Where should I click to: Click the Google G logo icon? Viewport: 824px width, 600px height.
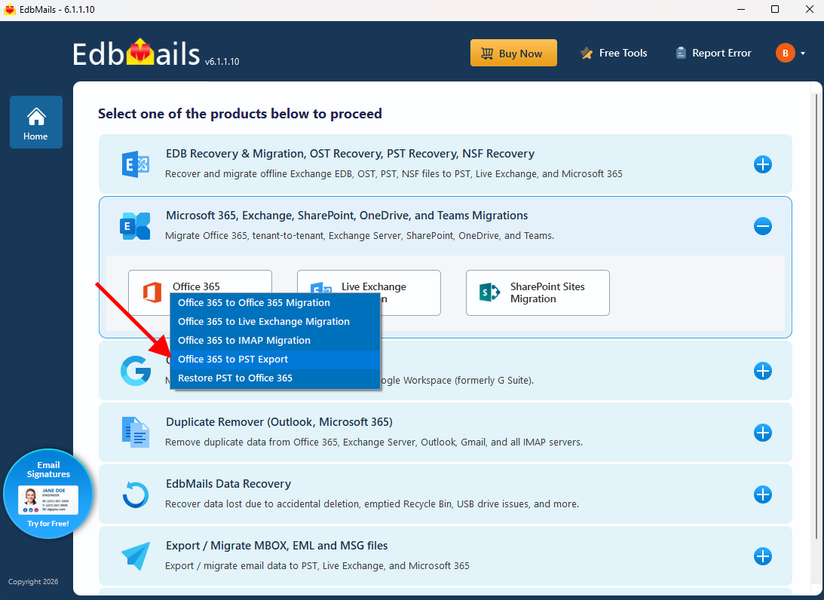136,371
